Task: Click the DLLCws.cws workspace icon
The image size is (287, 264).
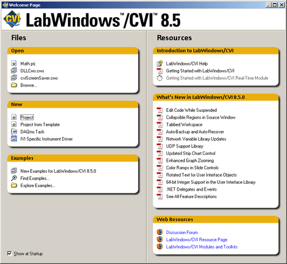Action: pos(14,71)
